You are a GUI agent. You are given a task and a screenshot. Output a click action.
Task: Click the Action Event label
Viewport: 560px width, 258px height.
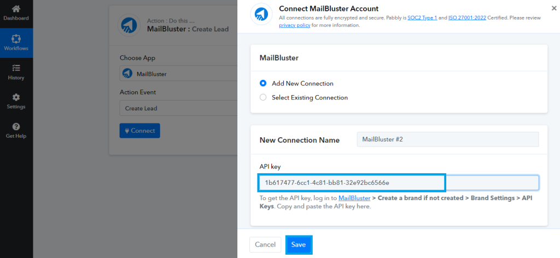click(138, 92)
